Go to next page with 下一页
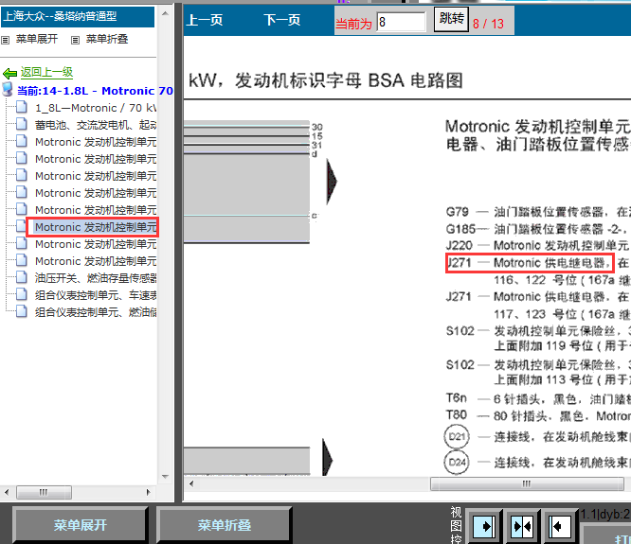The image size is (631, 544). (282, 20)
